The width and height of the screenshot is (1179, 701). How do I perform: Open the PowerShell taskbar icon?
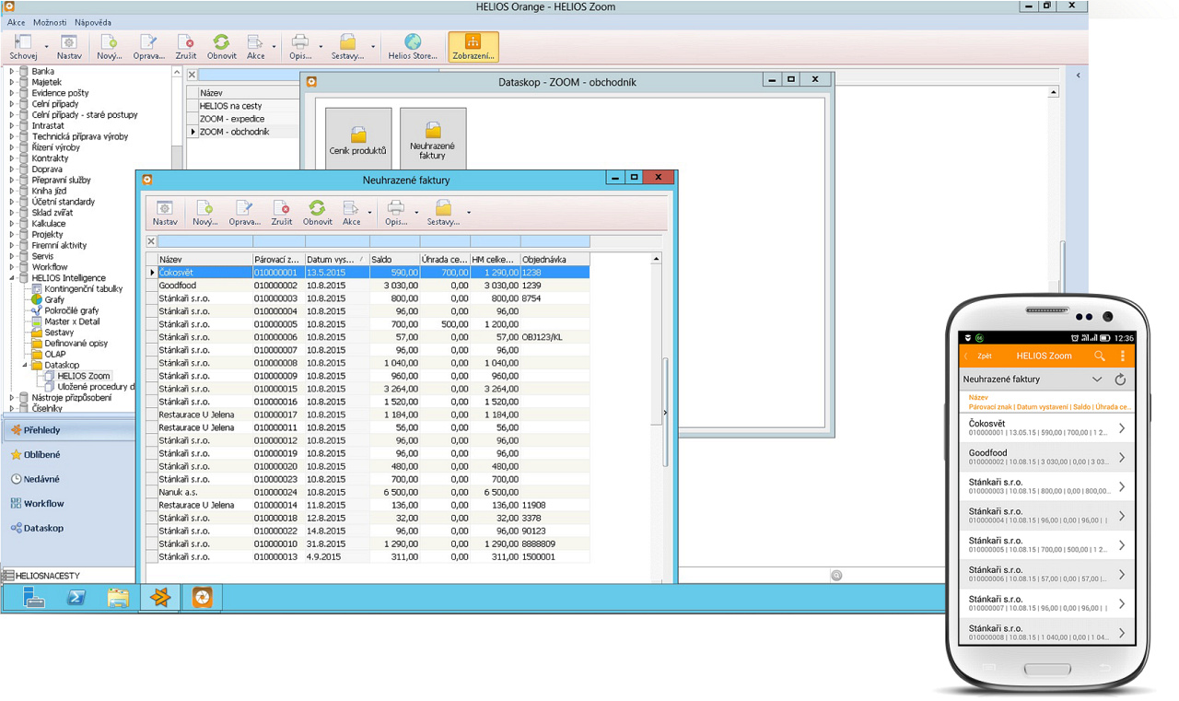click(x=76, y=598)
